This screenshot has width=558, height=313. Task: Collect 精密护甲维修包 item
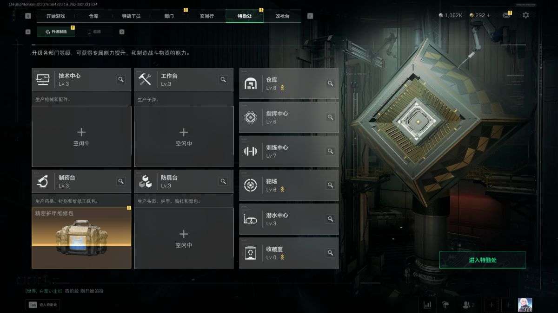coord(81,238)
